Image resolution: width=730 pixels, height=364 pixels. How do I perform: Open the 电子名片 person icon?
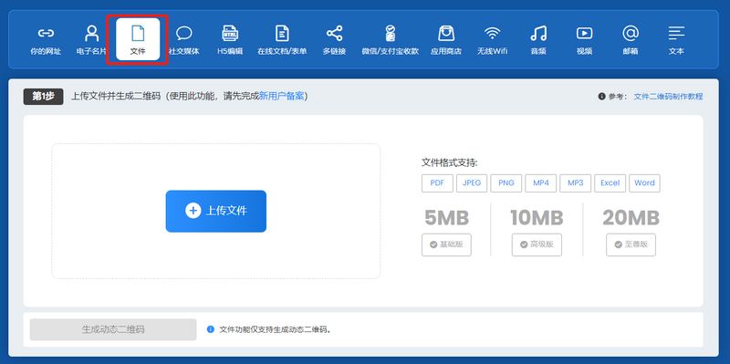click(92, 33)
